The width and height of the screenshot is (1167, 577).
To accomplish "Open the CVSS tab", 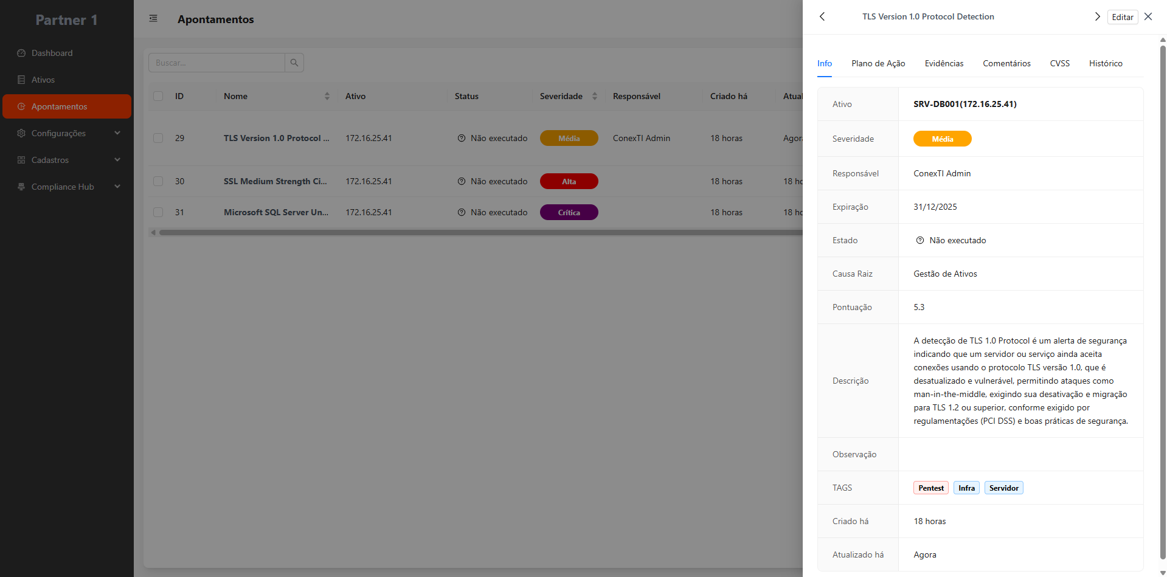I will pyautogui.click(x=1059, y=63).
